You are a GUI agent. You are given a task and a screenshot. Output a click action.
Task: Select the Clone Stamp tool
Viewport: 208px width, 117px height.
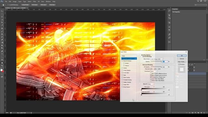2,34
